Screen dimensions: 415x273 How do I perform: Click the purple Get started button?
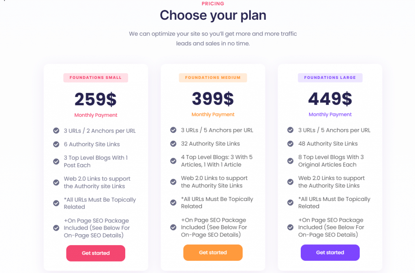pos(330,252)
